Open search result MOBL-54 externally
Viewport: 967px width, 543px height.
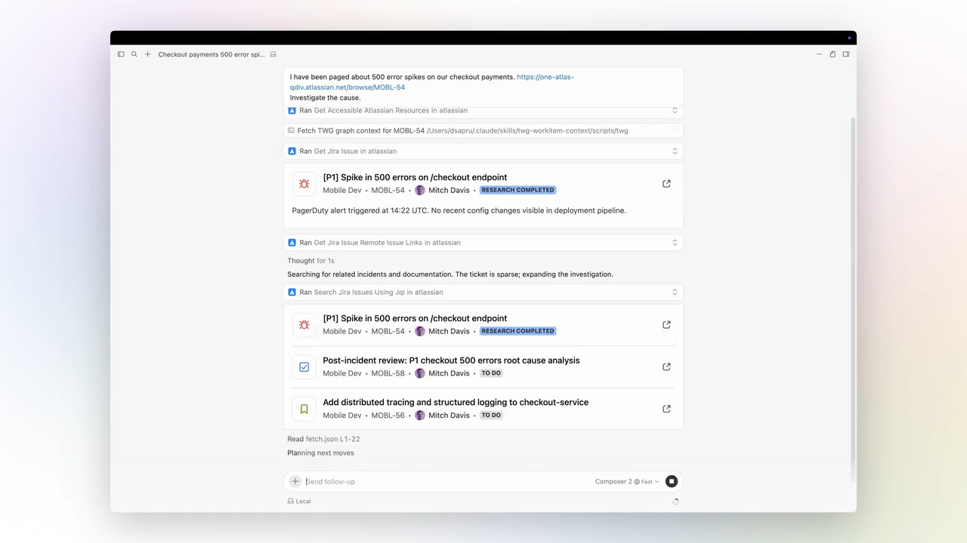pos(666,325)
